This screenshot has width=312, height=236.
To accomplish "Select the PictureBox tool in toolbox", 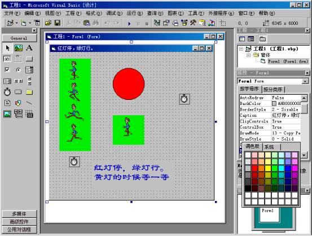I will [18, 48].
